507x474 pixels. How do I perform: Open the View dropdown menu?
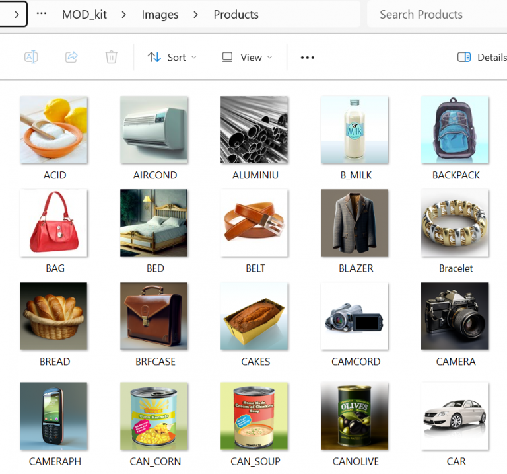(x=247, y=58)
